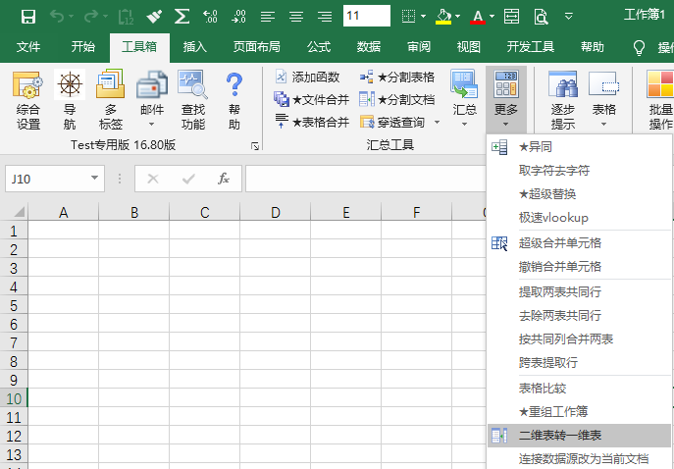The width and height of the screenshot is (674, 469).
Task: Switch to the 页面布局 ribbon tab
Action: click(x=256, y=46)
